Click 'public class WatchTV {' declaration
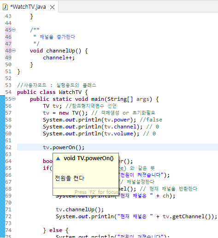218x238 pixels. pos(53,92)
